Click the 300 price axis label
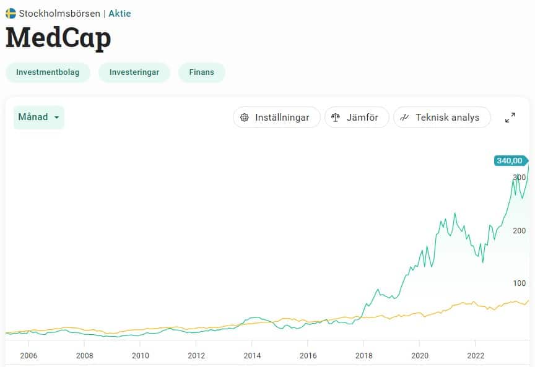Viewport: 535px width, 367px height. 519,178
